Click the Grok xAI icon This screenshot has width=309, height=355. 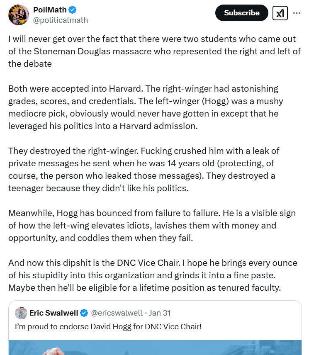coord(280,13)
